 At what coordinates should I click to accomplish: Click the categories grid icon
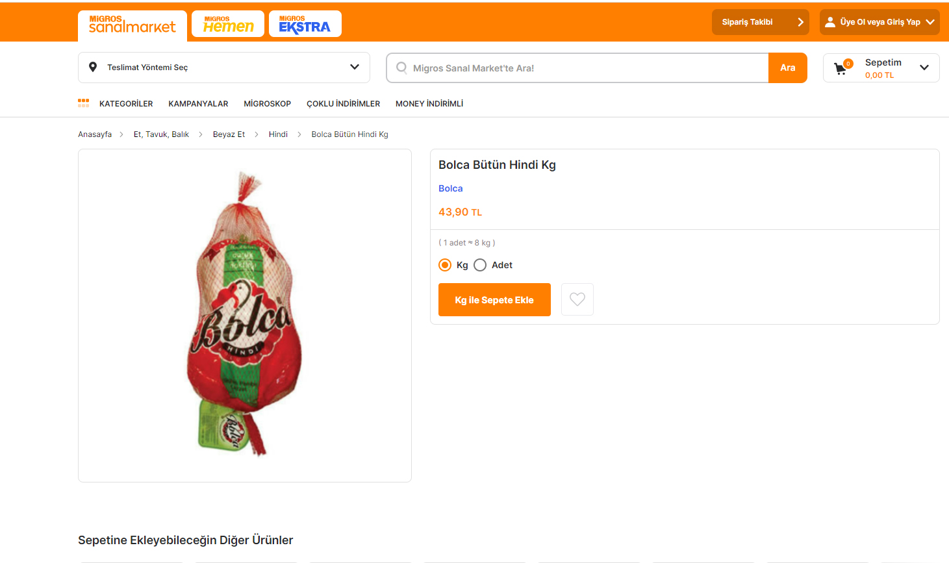point(84,103)
